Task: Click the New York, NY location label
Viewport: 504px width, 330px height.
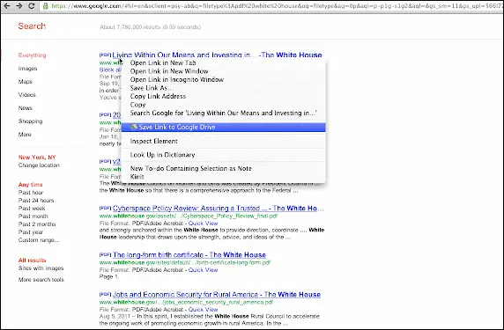Action: click(x=37, y=158)
